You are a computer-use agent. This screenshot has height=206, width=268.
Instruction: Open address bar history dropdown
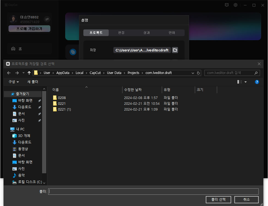click(193, 73)
